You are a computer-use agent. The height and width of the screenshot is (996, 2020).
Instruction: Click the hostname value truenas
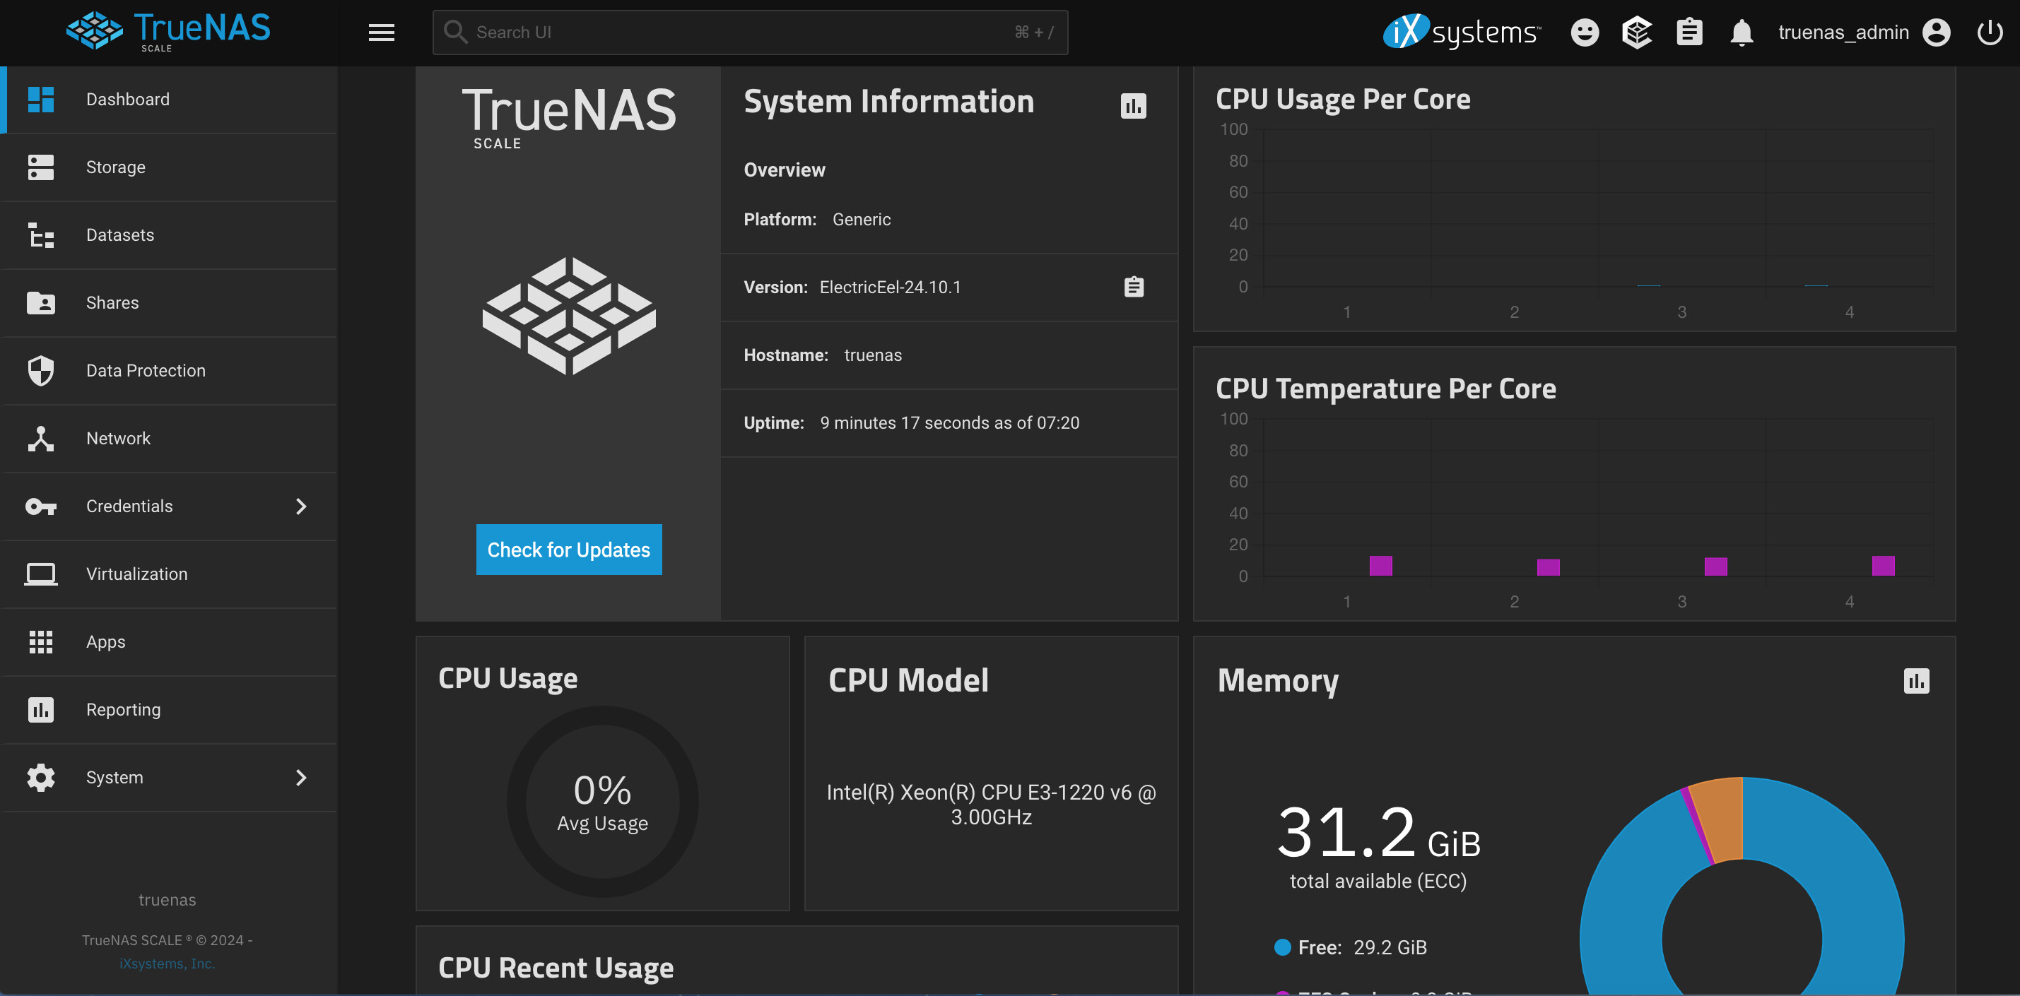click(873, 355)
